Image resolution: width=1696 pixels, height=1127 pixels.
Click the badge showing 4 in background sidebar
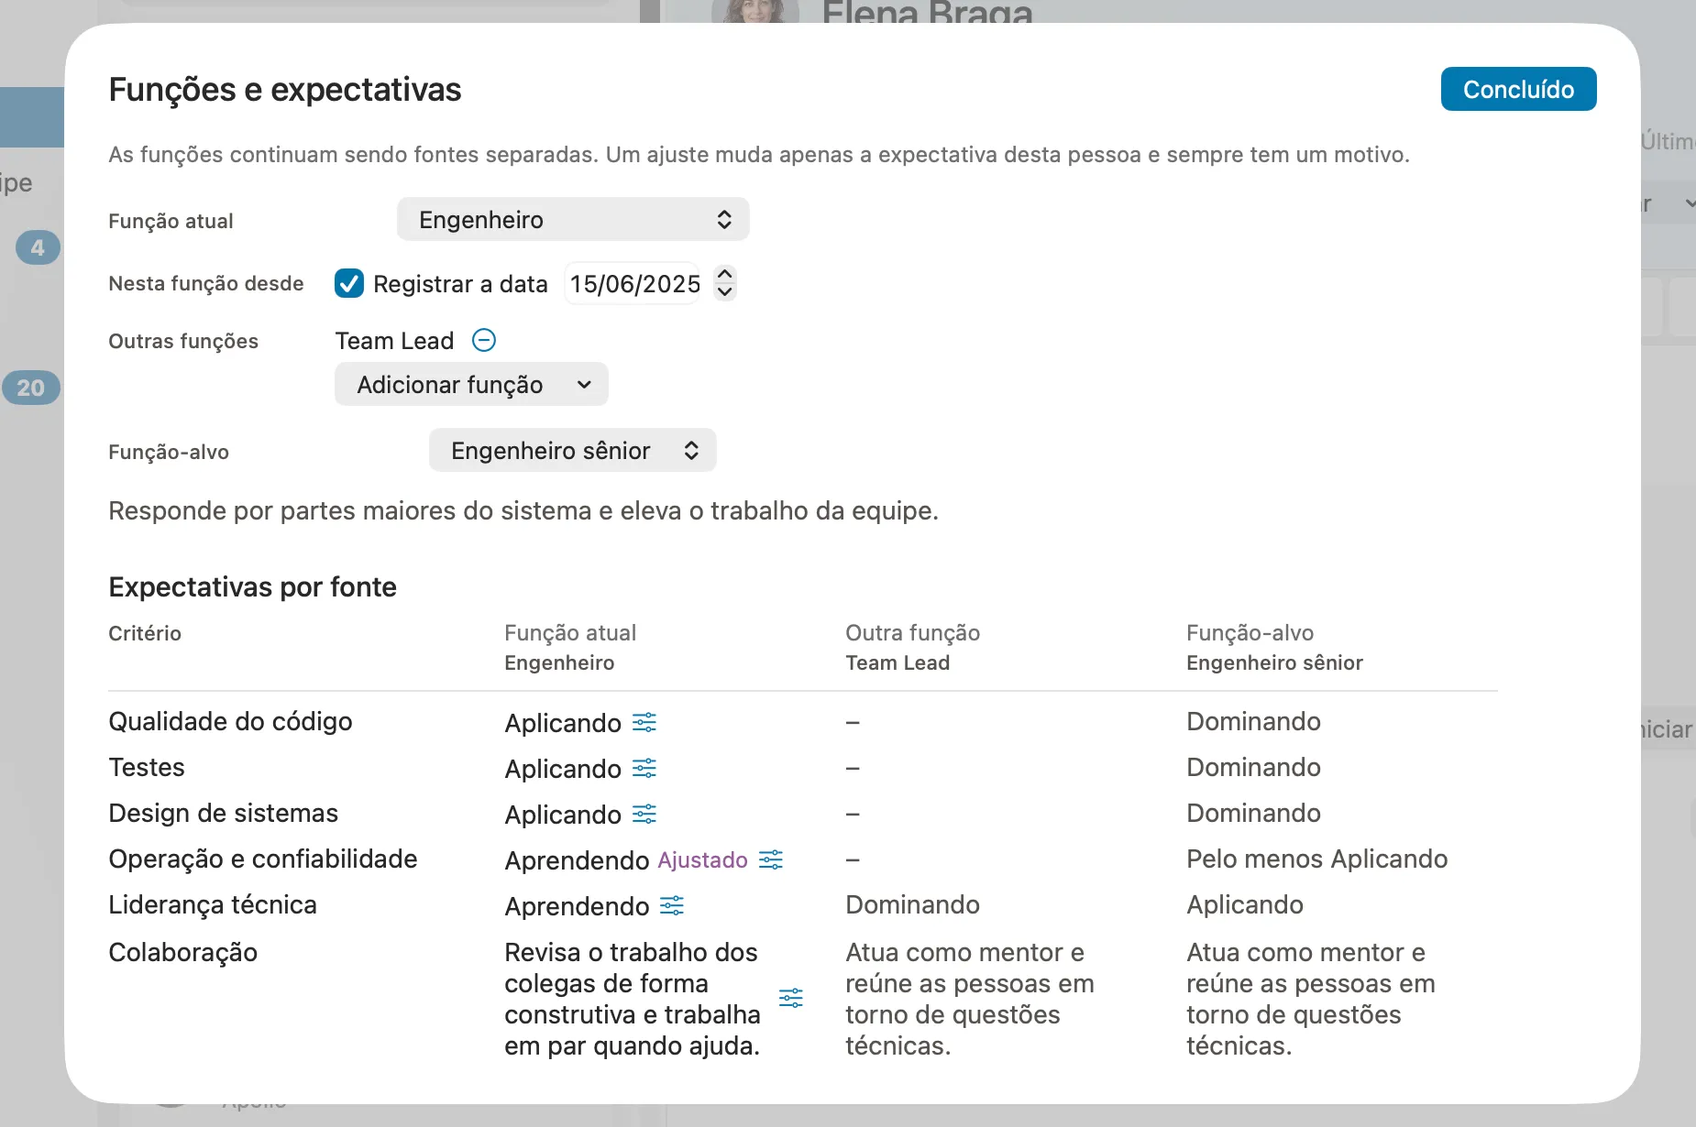[38, 247]
